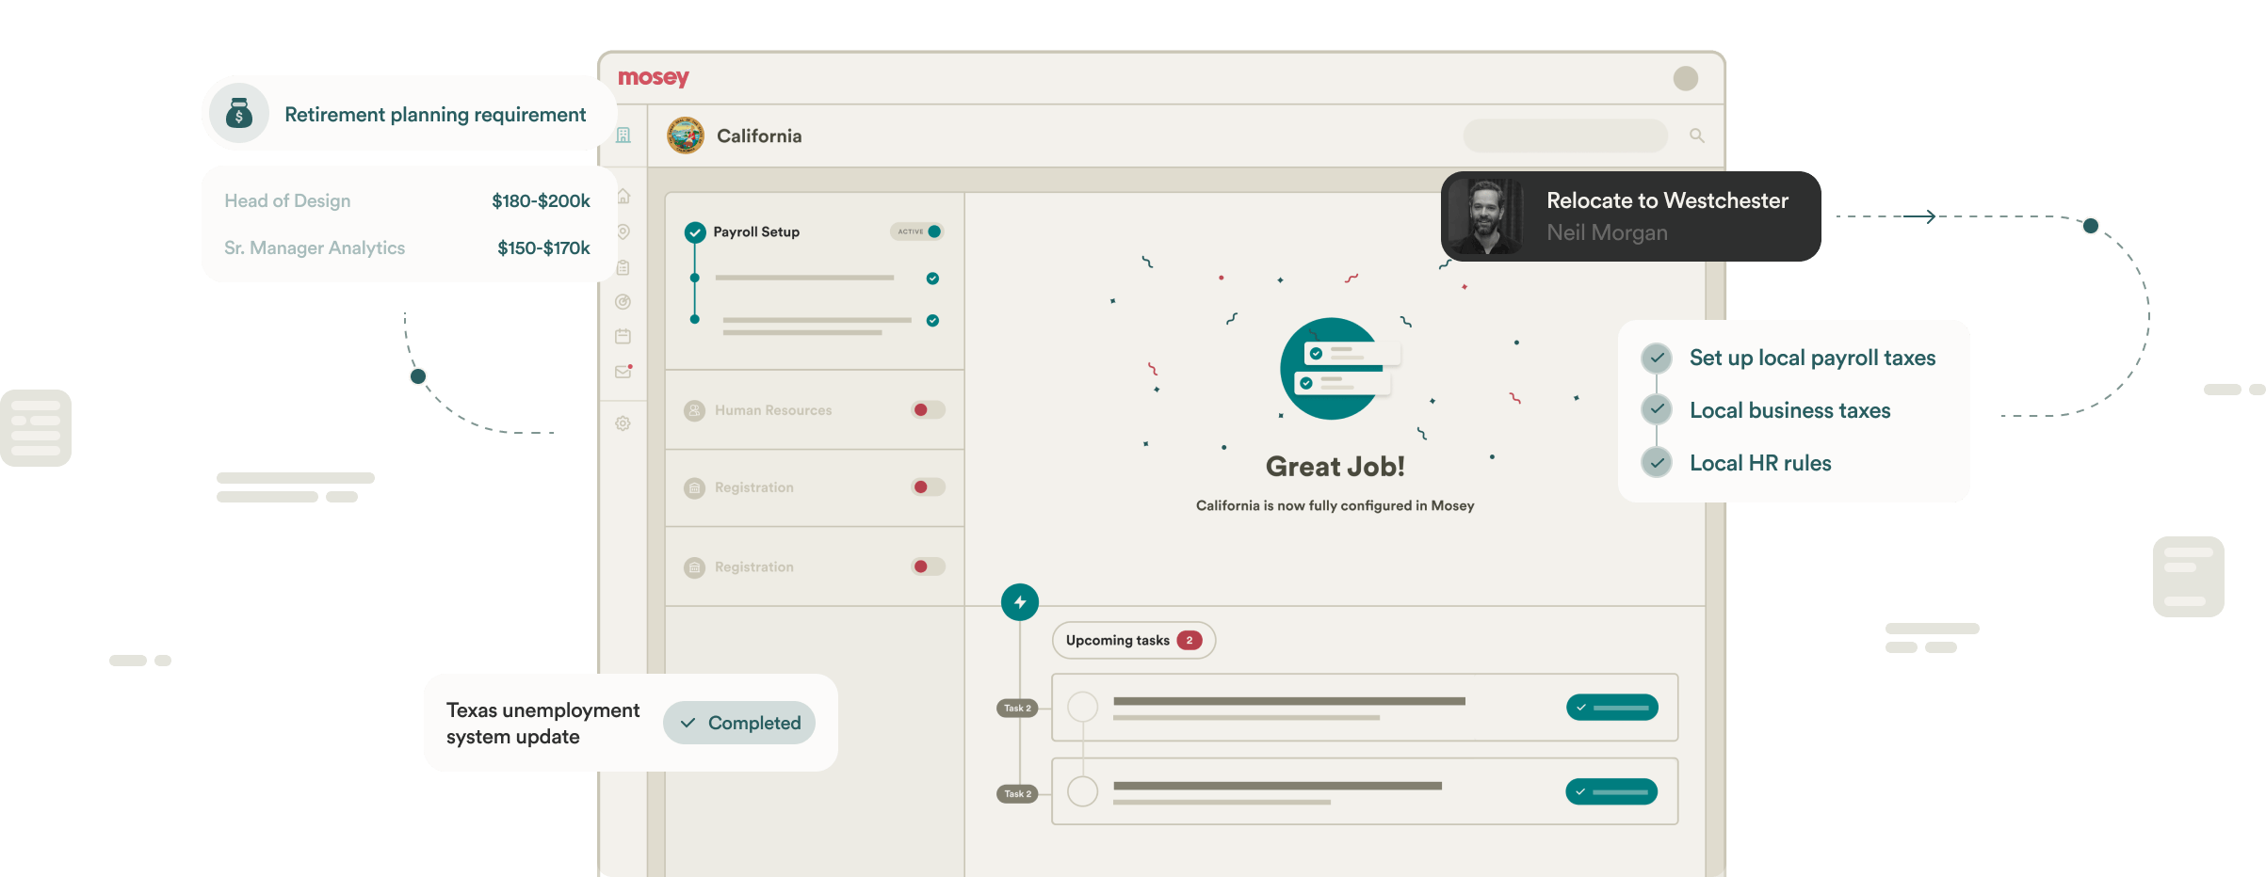This screenshot has height=877, width=2266.
Task: Open the clipboard tasks sidebar icon
Action: tap(623, 267)
